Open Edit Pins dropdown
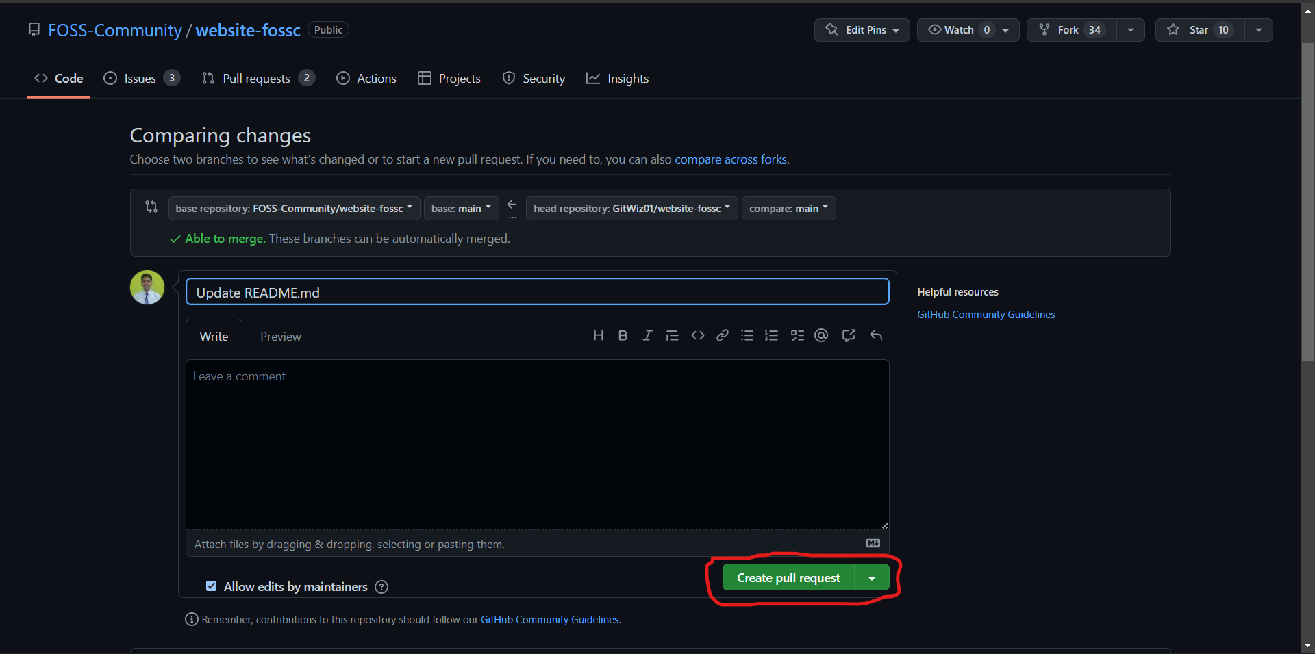 pos(862,30)
